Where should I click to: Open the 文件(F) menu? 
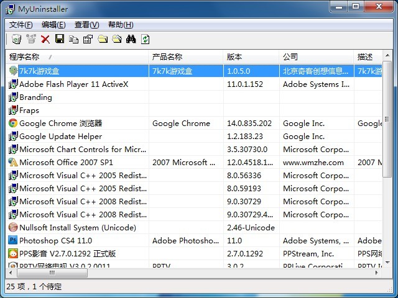pos(21,25)
